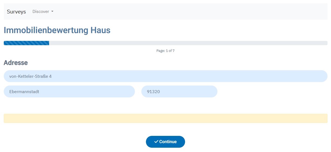Click the empty area of the gray navbar

pos(189,12)
